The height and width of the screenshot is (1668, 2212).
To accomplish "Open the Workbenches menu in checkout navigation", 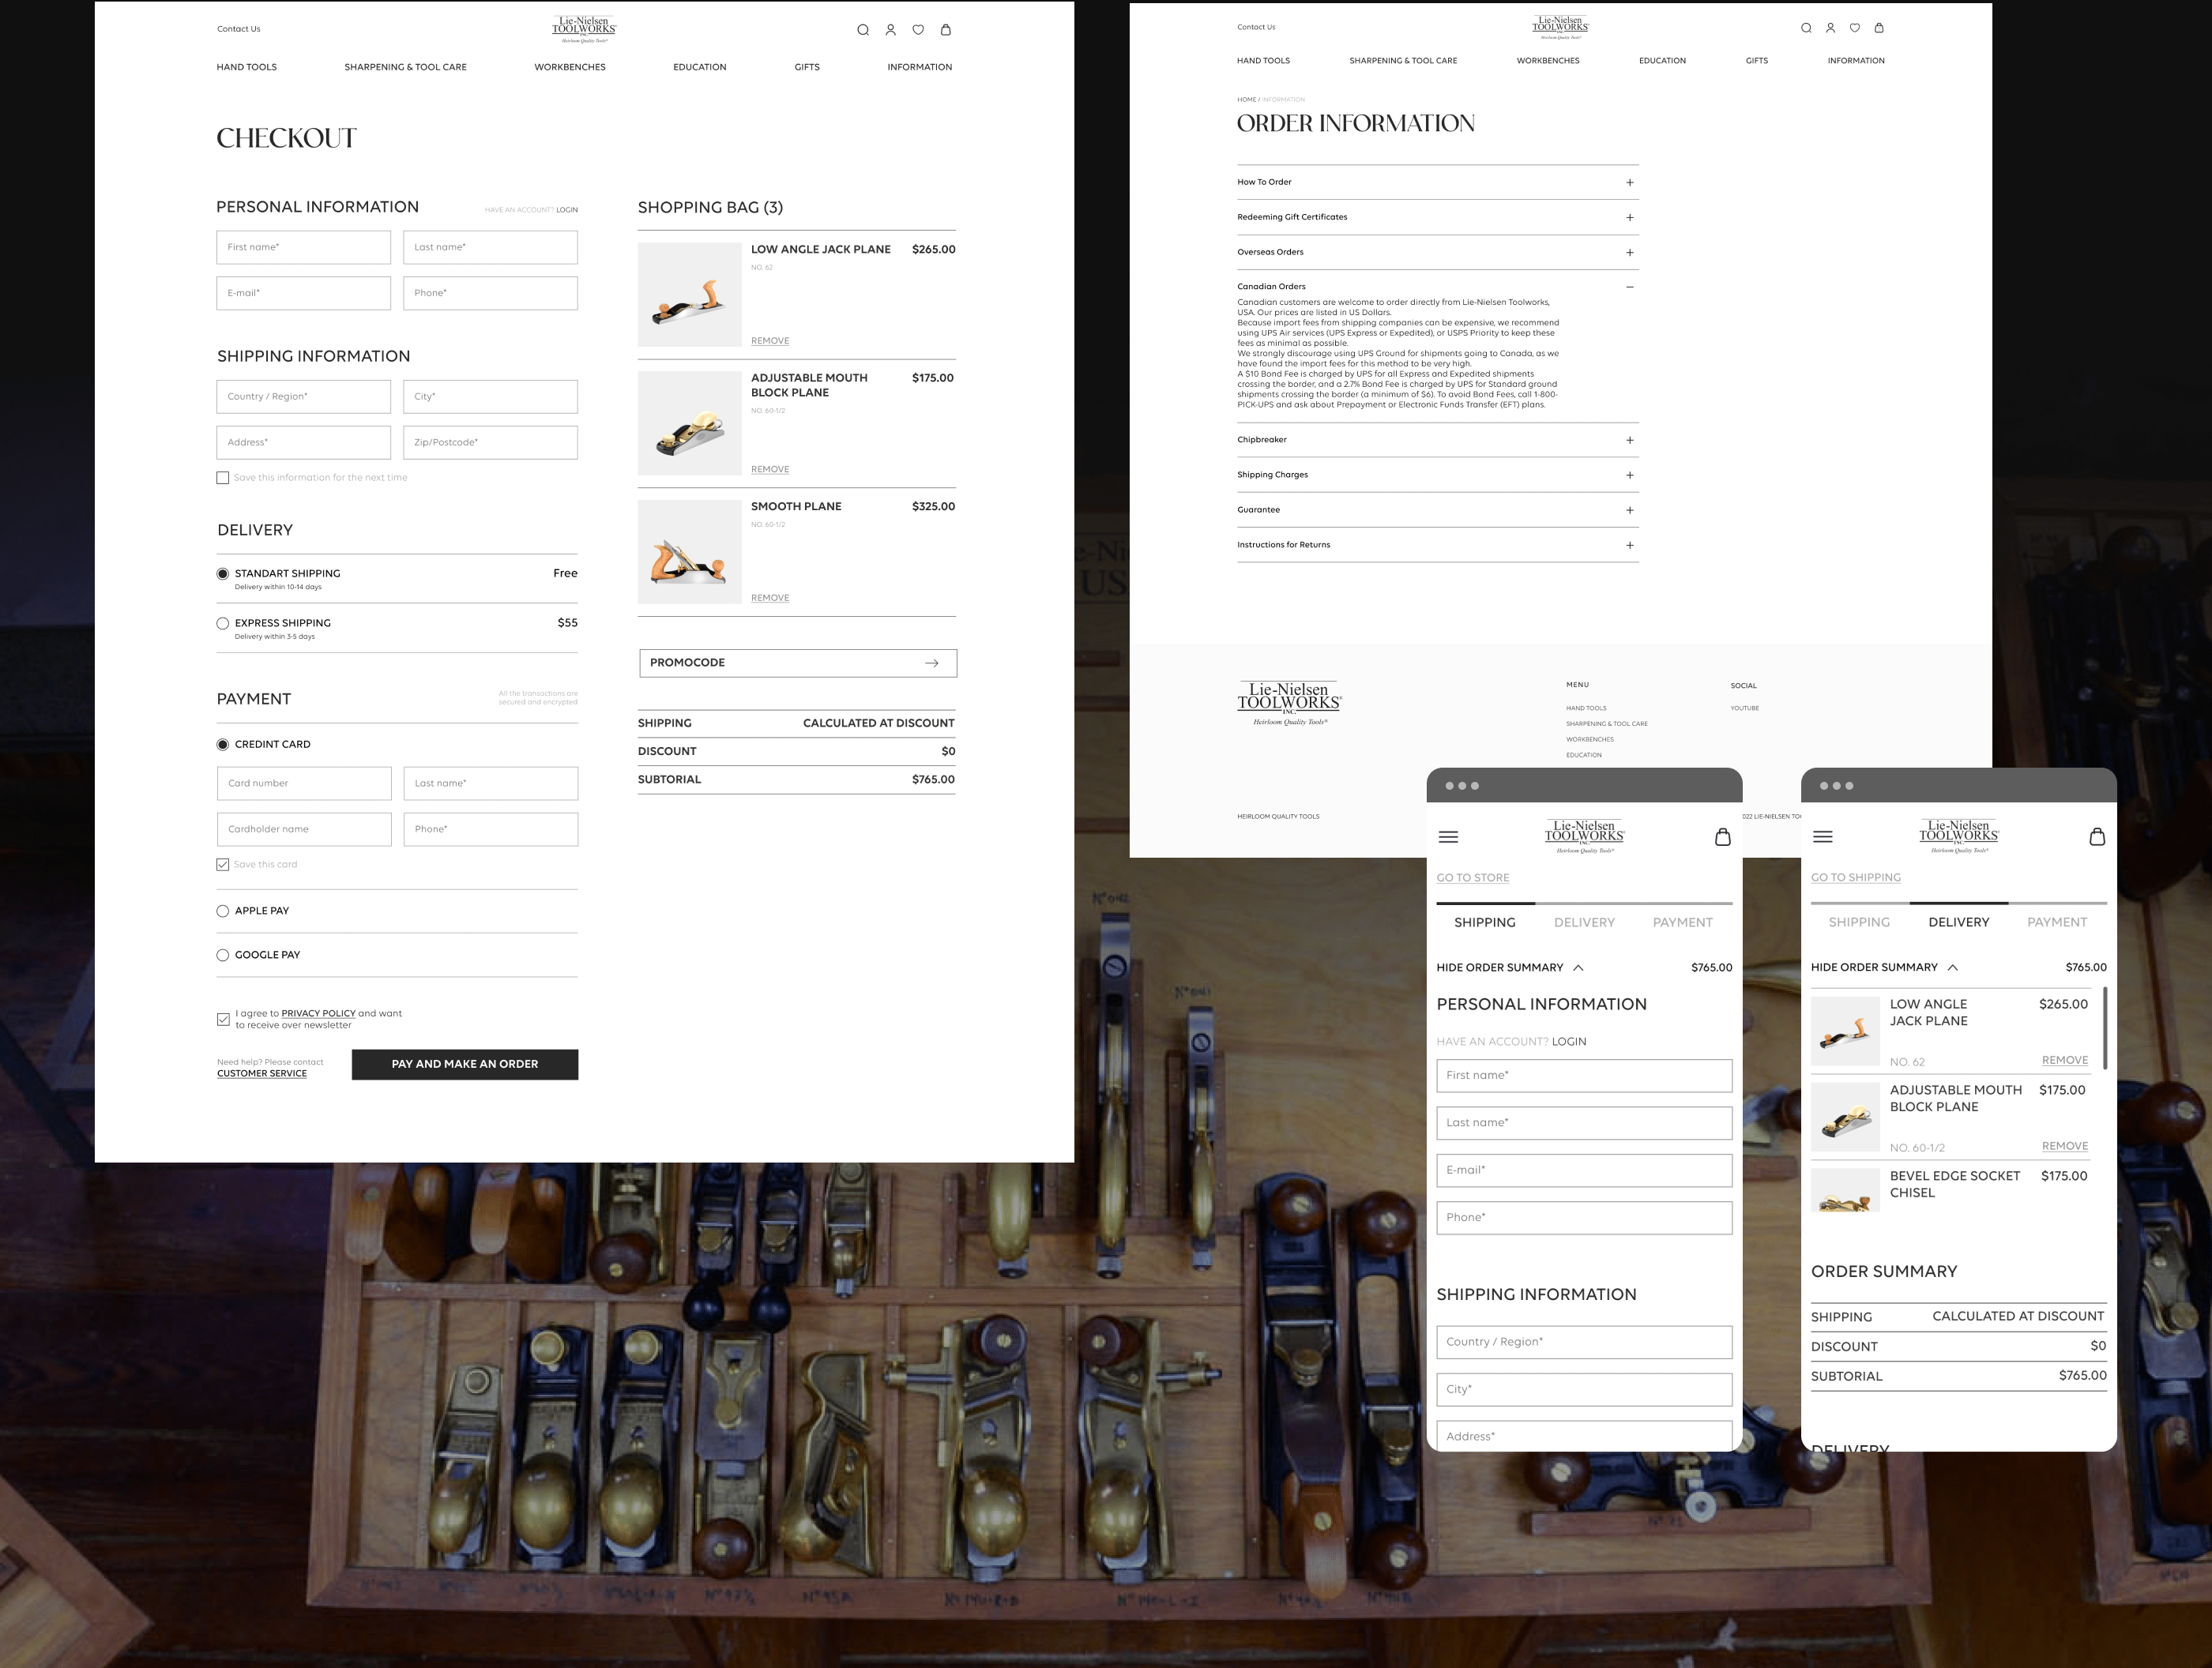I will 569,67.
